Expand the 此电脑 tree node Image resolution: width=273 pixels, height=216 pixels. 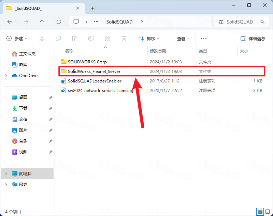(6, 174)
